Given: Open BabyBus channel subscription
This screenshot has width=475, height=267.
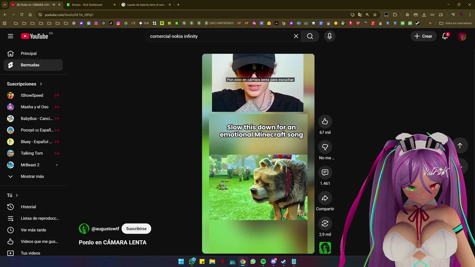Looking at the screenshot, I should [x=33, y=119].
